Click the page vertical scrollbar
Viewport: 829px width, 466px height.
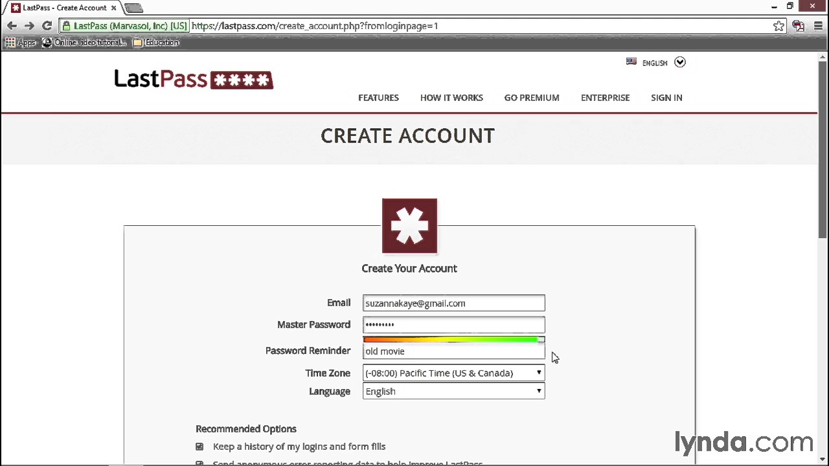[823, 149]
